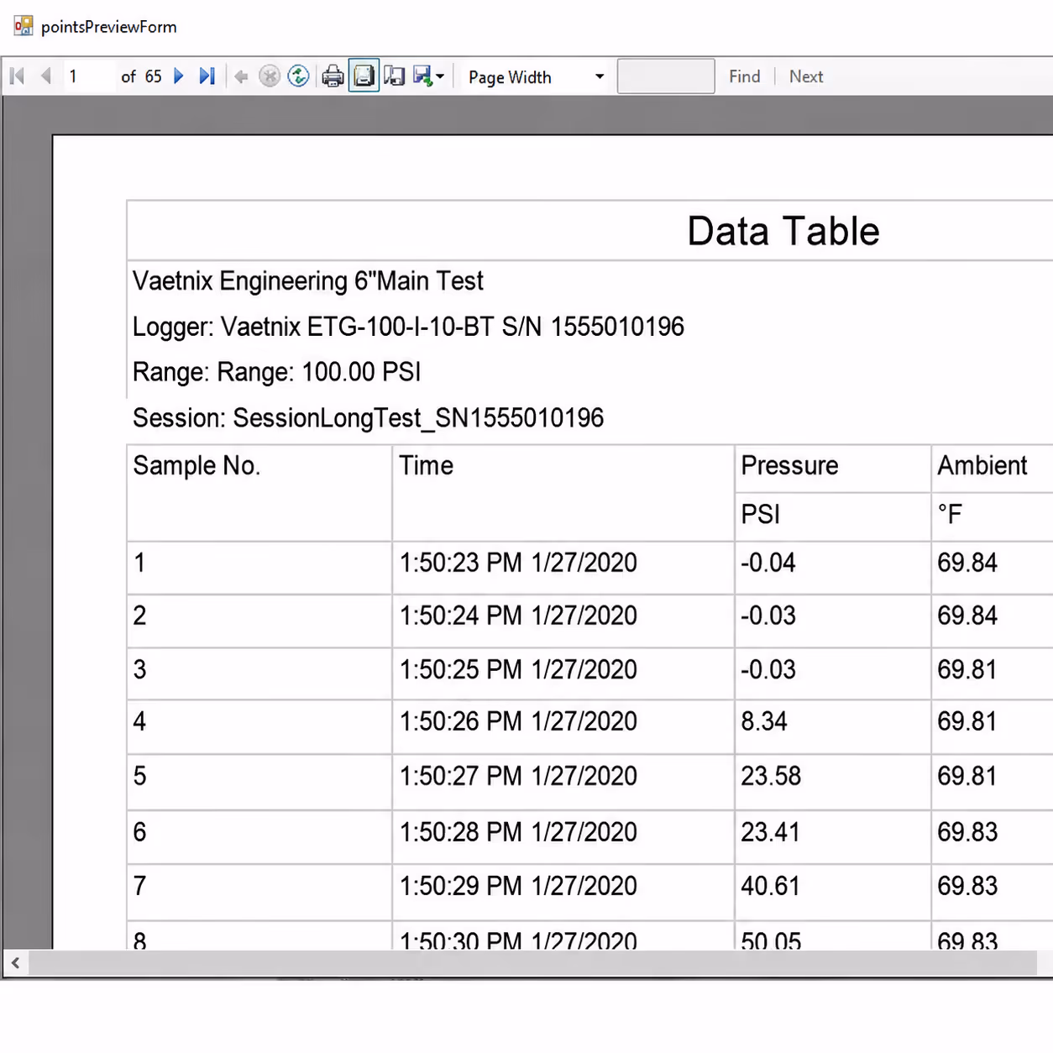Click the pressure value "23.41"
This screenshot has height=1053, width=1053.
(770, 832)
